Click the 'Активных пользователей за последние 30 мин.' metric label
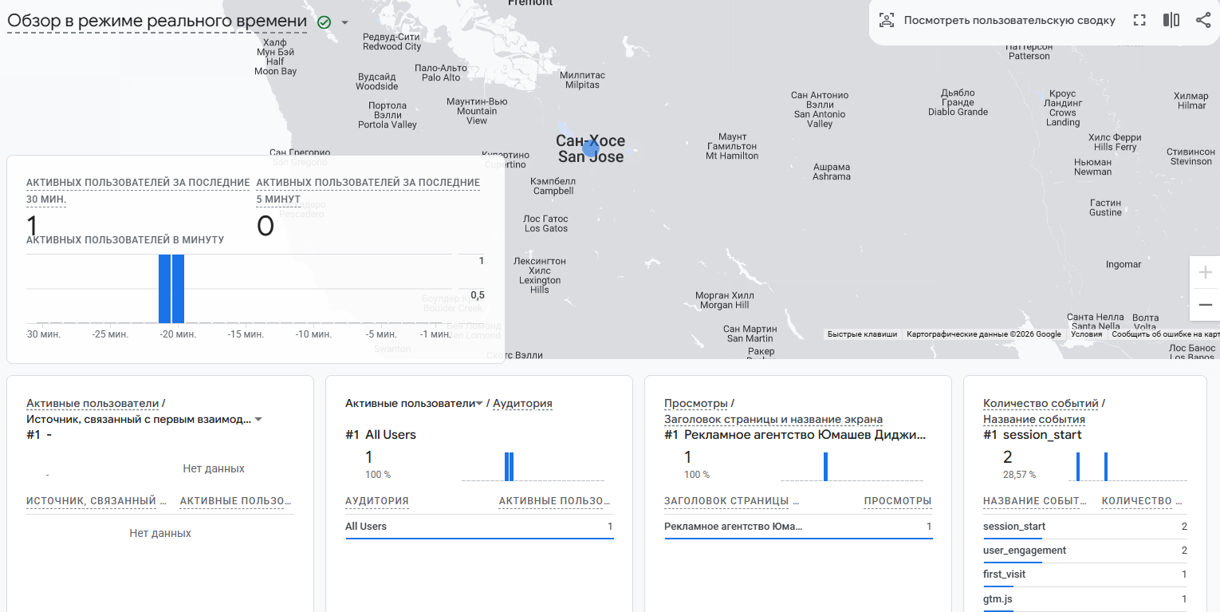This screenshot has height=612, width=1220. click(x=138, y=191)
